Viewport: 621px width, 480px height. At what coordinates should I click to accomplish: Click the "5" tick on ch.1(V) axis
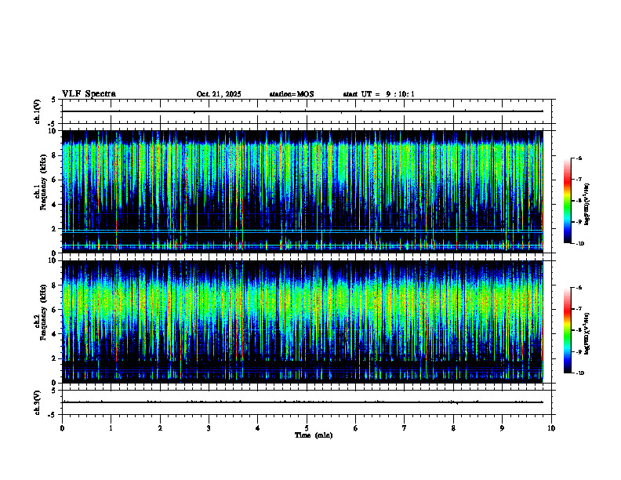point(53,100)
